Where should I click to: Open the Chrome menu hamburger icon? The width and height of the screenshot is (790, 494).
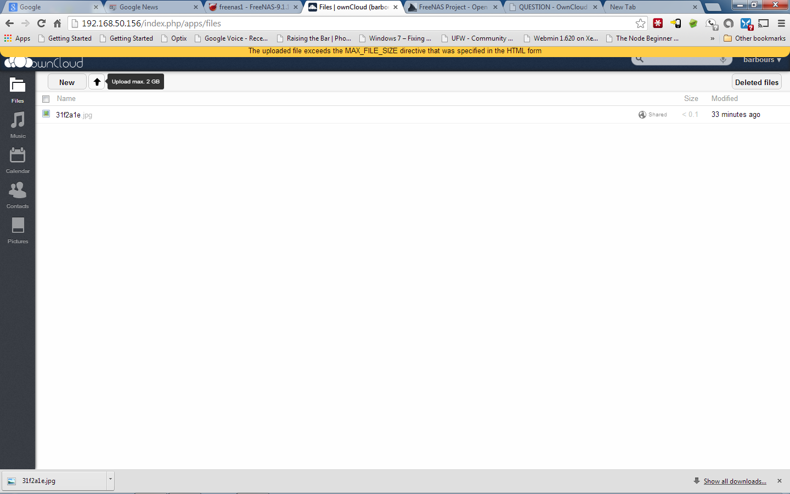[x=781, y=23]
